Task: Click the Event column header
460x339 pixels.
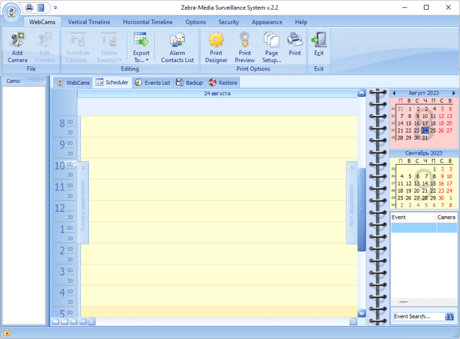Action: [413, 217]
